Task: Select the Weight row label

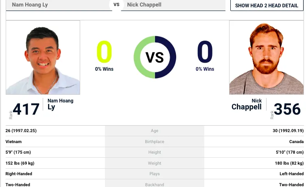Action: pyautogui.click(x=155, y=163)
